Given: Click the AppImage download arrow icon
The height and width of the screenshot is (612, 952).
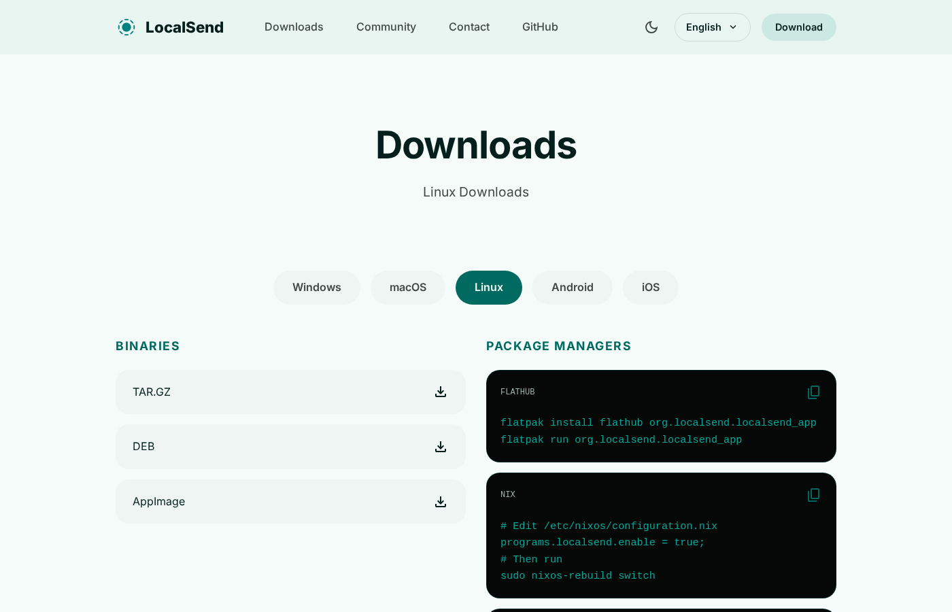Looking at the screenshot, I should coord(441,502).
